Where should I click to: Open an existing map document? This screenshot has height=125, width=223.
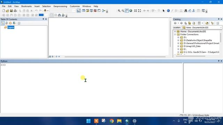tap(7, 11)
